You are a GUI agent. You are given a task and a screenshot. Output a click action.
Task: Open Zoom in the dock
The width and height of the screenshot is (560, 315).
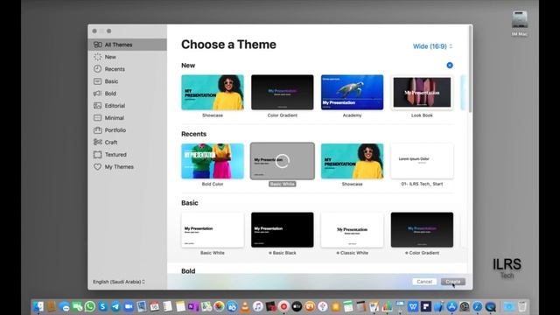[x=129, y=306]
